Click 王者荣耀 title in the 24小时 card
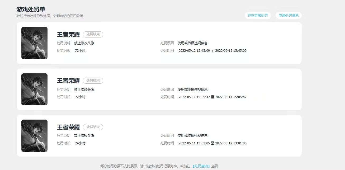This screenshot has width=345, height=170. (68, 127)
